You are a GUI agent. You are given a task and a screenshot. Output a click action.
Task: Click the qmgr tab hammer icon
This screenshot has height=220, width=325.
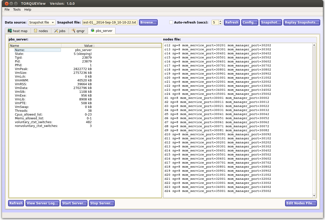pos(74,31)
